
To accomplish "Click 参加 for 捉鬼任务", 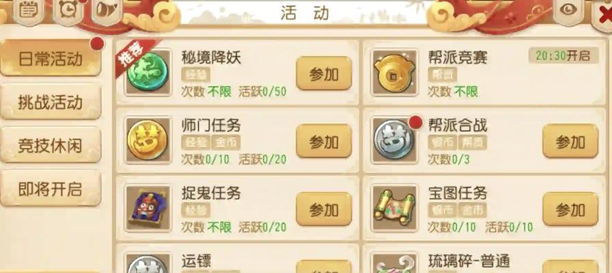I will click(x=324, y=210).
